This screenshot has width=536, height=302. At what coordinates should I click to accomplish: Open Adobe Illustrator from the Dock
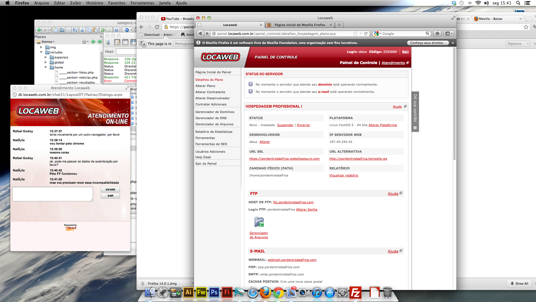pos(188,292)
